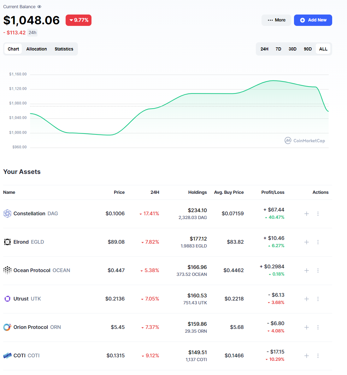Open the Ocean Protocol asset name link
This screenshot has width=347, height=375.
click(x=32, y=270)
